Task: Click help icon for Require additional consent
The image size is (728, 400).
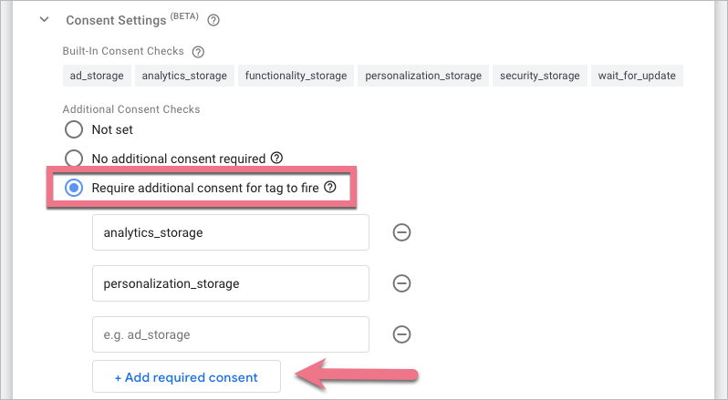Action: point(330,187)
